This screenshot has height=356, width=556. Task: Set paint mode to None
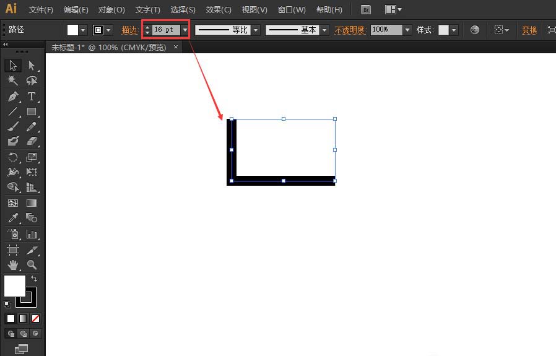pyautogui.click(x=35, y=318)
